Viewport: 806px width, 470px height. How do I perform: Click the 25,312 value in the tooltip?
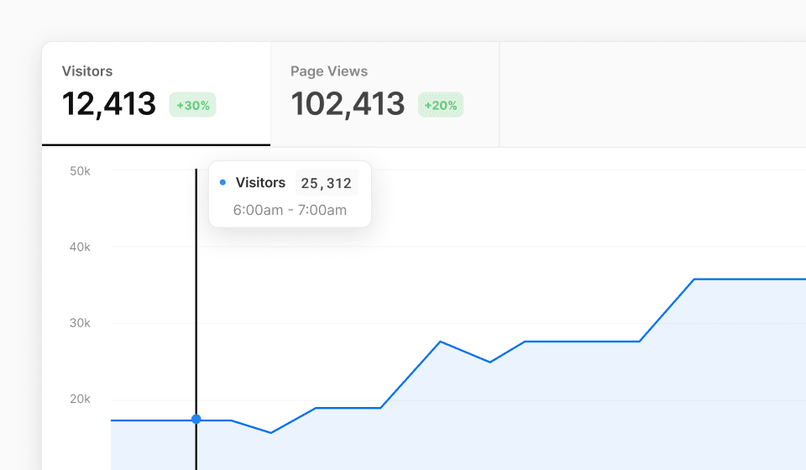click(x=327, y=183)
